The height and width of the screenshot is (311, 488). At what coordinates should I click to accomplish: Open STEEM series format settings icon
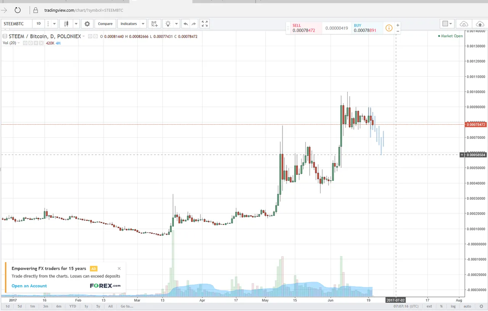click(95, 36)
